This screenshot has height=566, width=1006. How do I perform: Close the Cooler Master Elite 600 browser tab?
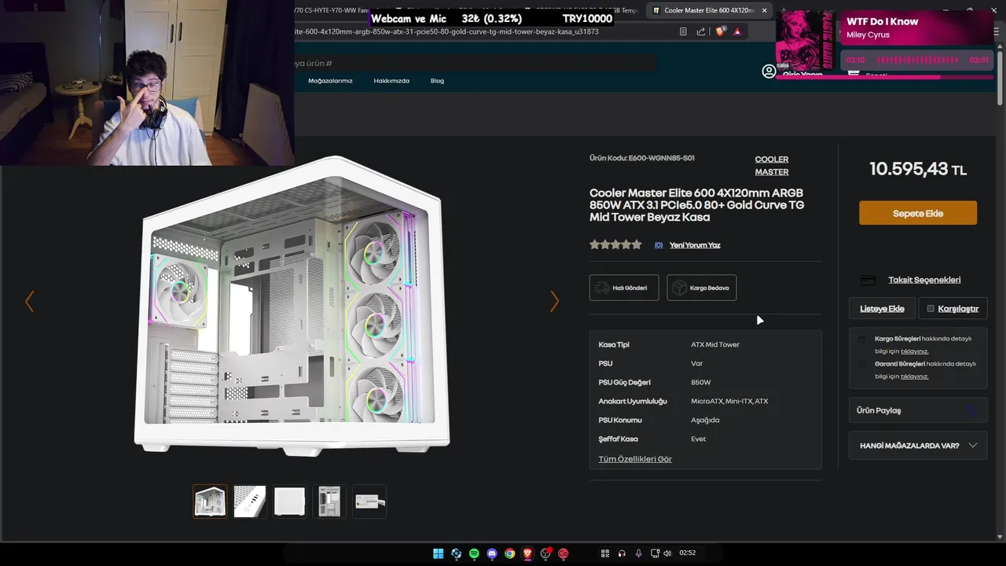(764, 10)
